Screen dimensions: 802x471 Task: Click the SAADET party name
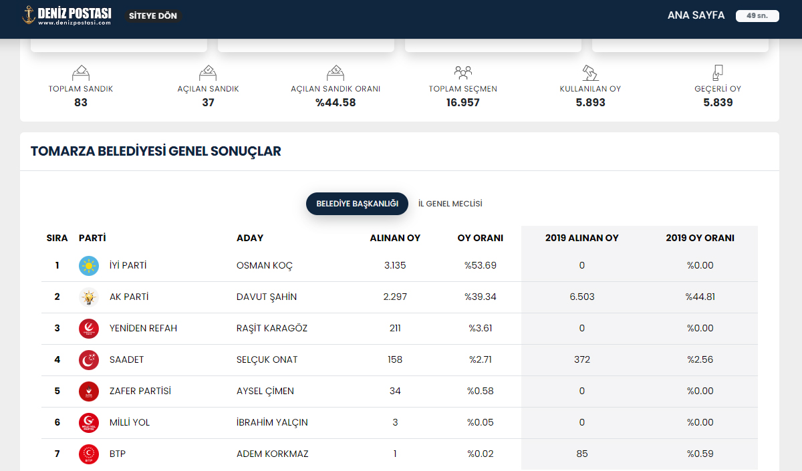click(127, 359)
